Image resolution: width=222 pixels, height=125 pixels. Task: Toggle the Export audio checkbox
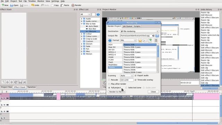click(x=136, y=76)
